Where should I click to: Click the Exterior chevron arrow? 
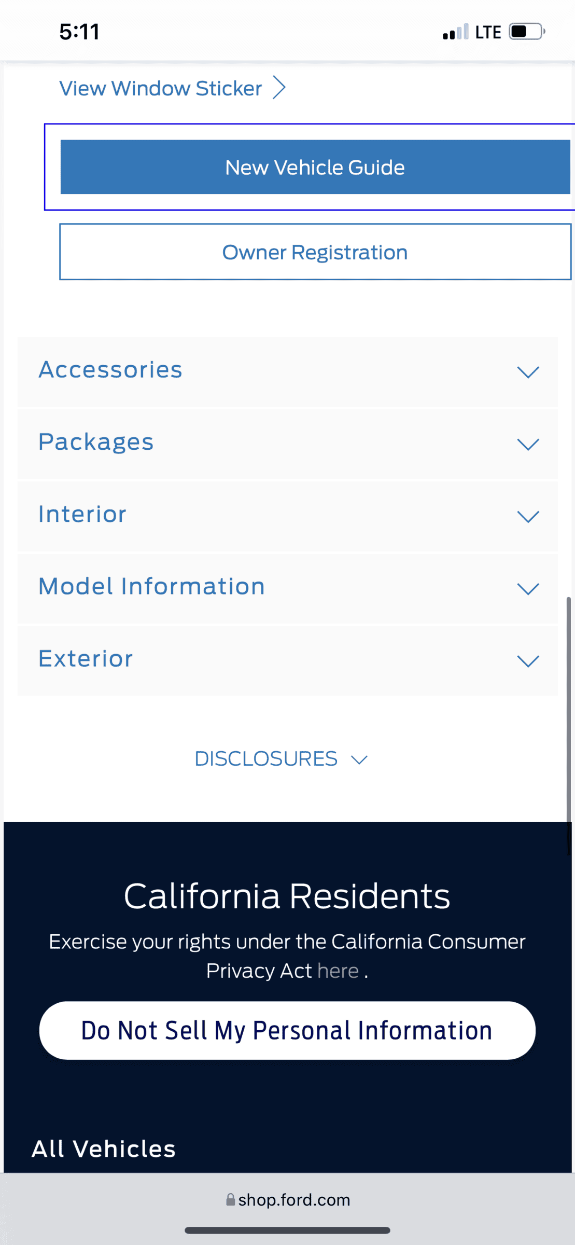coord(528,661)
